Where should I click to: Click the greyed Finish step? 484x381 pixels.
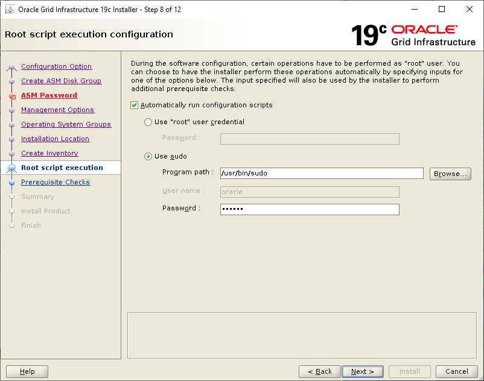pyautogui.click(x=31, y=225)
